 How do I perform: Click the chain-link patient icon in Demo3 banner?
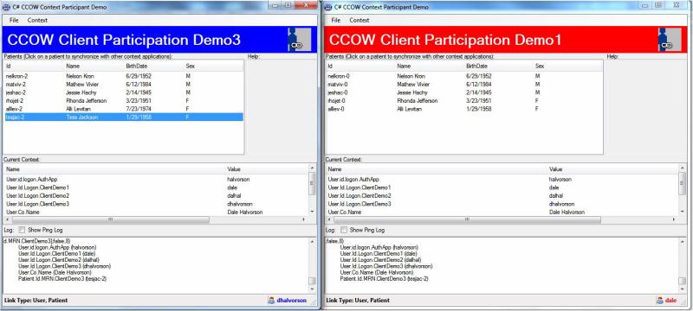pyautogui.click(x=300, y=40)
